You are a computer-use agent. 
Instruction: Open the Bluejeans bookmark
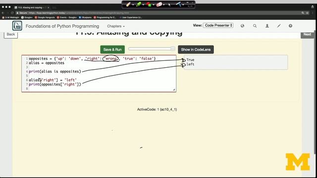[85, 17]
